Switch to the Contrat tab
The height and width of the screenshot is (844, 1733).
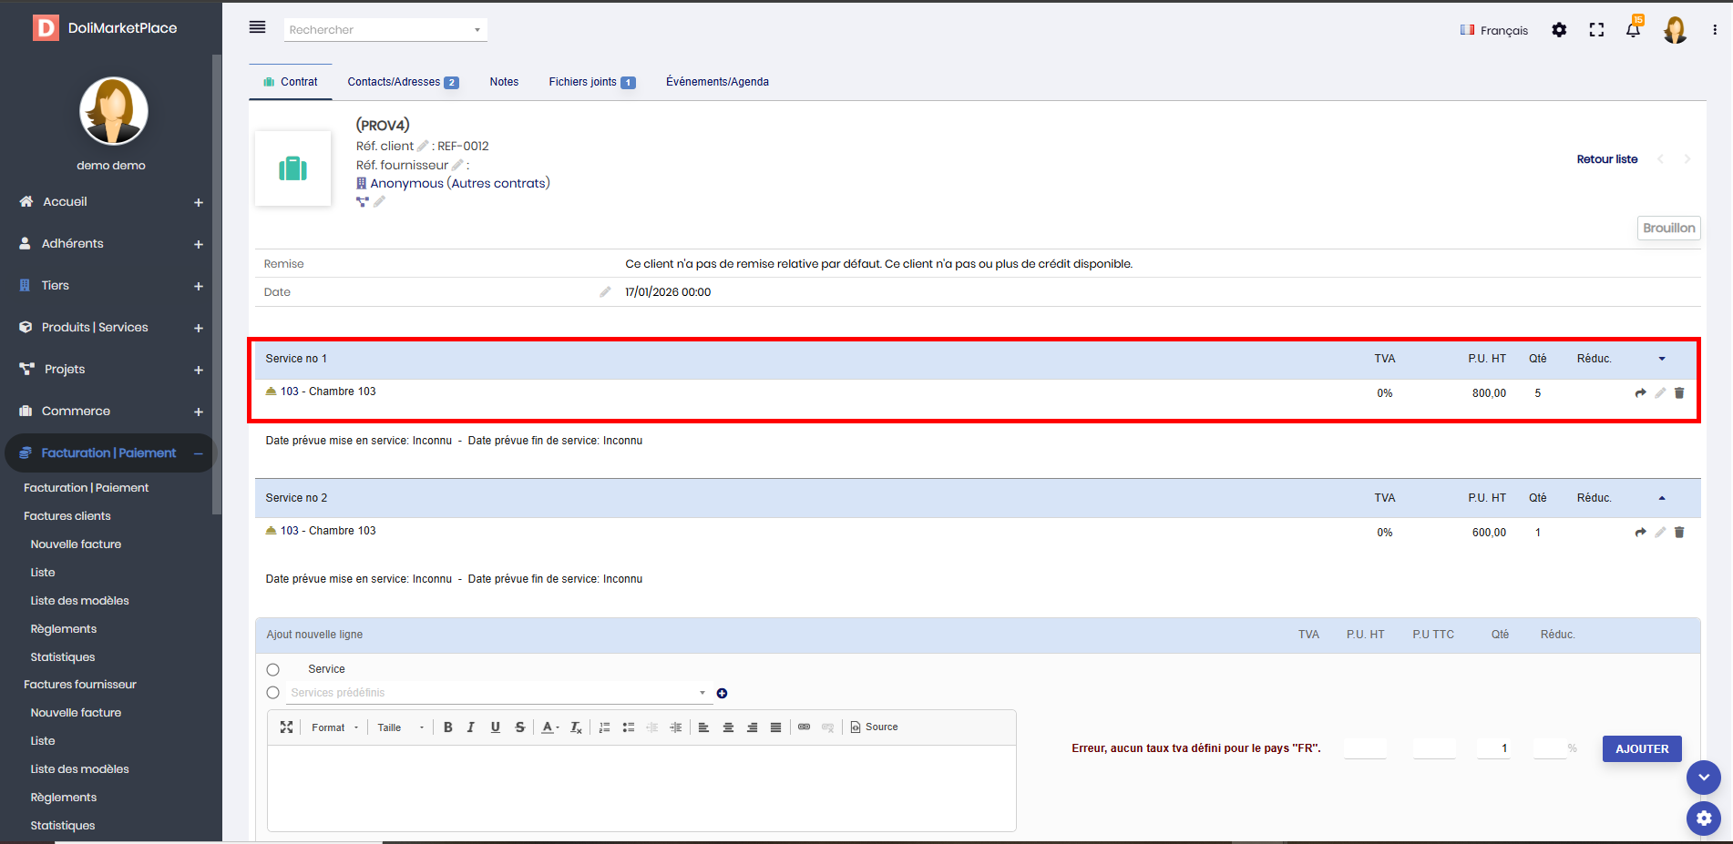coord(291,82)
